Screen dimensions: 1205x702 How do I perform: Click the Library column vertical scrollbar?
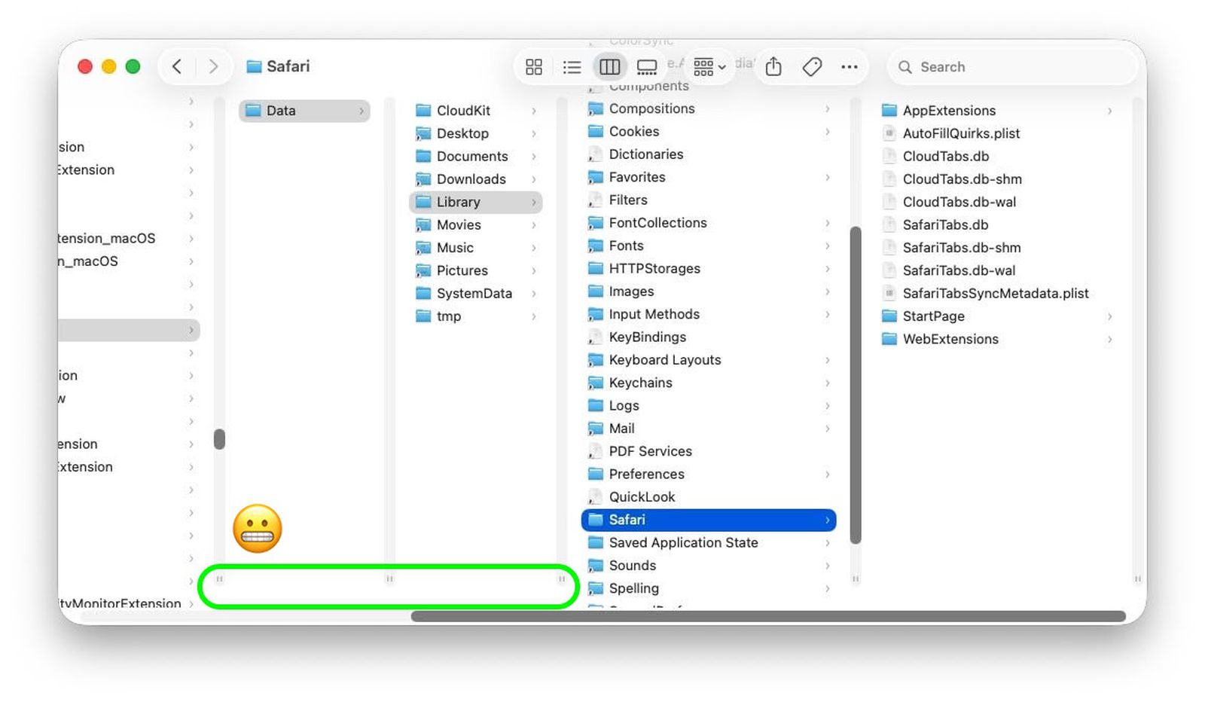point(856,384)
